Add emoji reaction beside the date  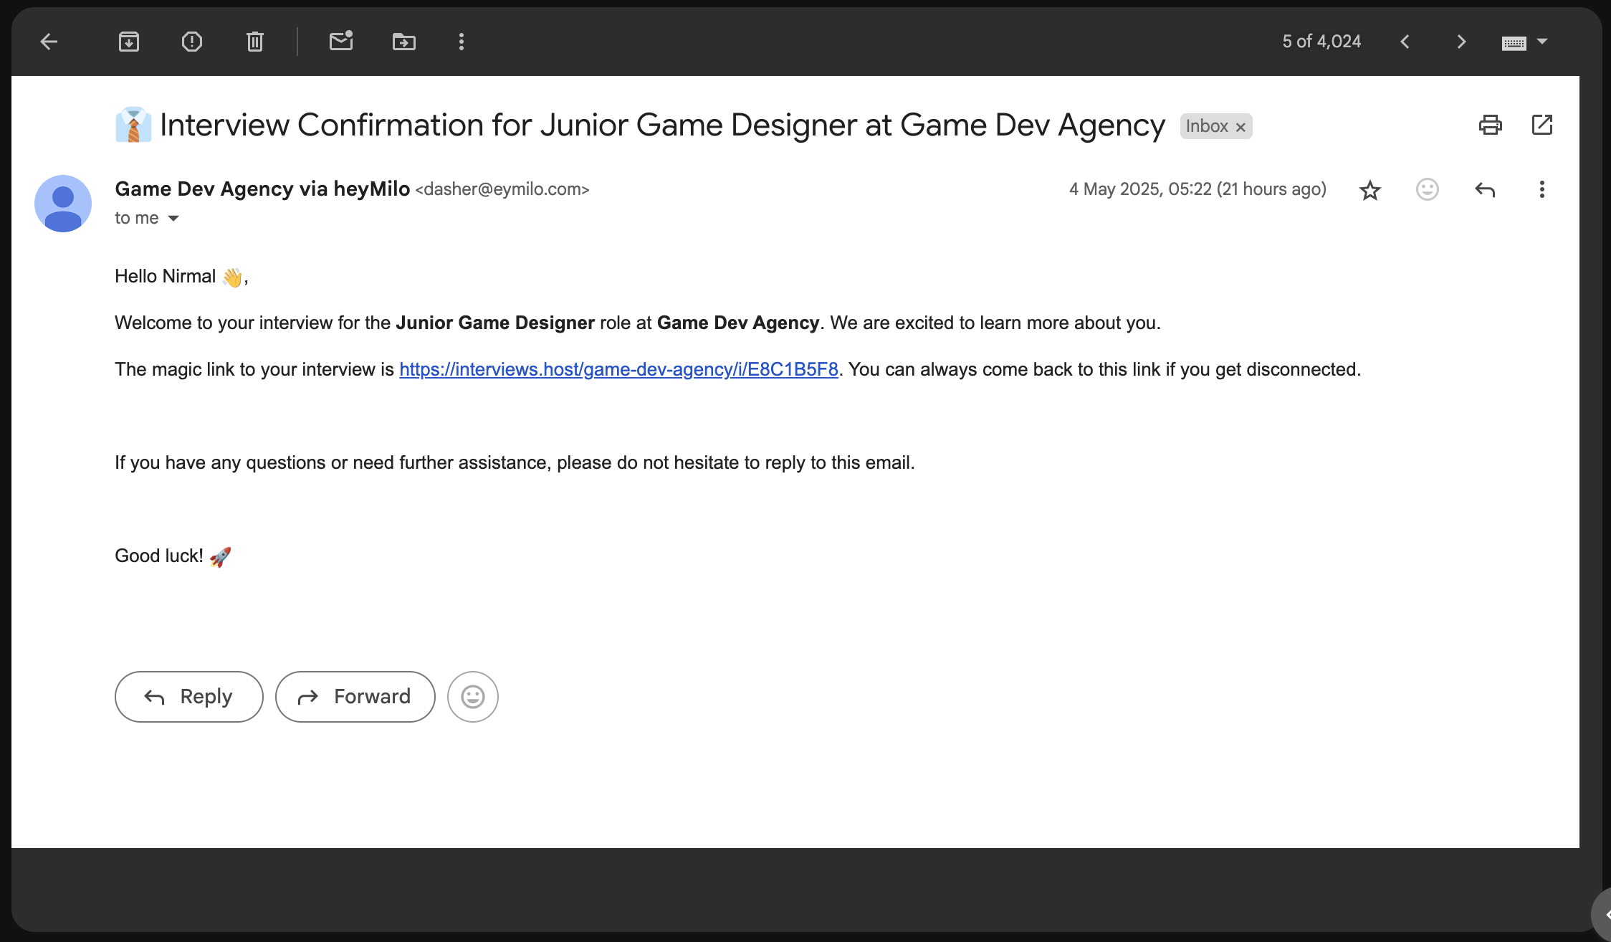pyautogui.click(x=1428, y=189)
